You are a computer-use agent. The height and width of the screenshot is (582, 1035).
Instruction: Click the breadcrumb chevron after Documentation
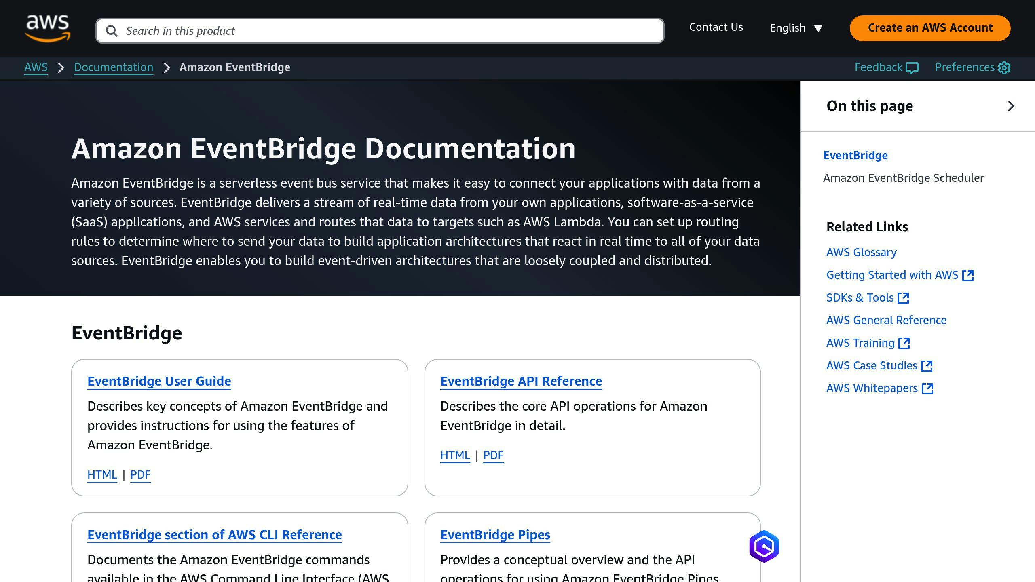[167, 68]
